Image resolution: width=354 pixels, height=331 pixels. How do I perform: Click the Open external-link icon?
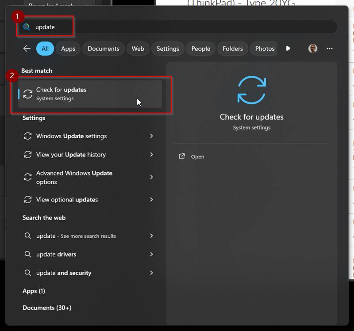point(181,156)
